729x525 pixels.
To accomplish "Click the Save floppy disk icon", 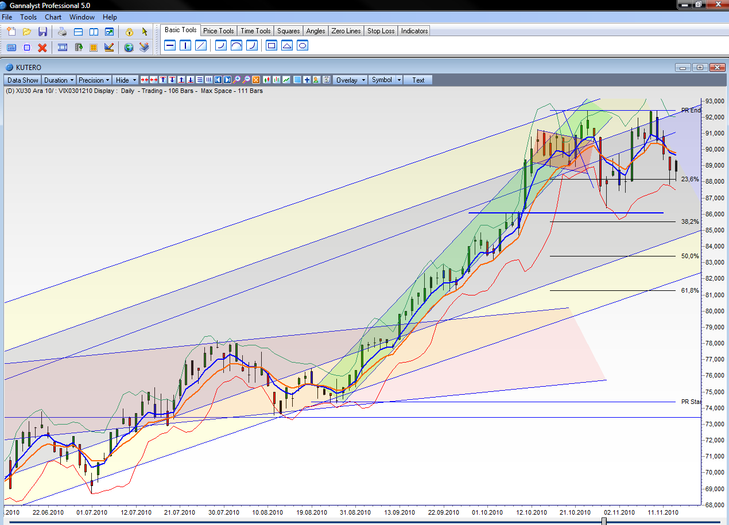I will pos(42,32).
